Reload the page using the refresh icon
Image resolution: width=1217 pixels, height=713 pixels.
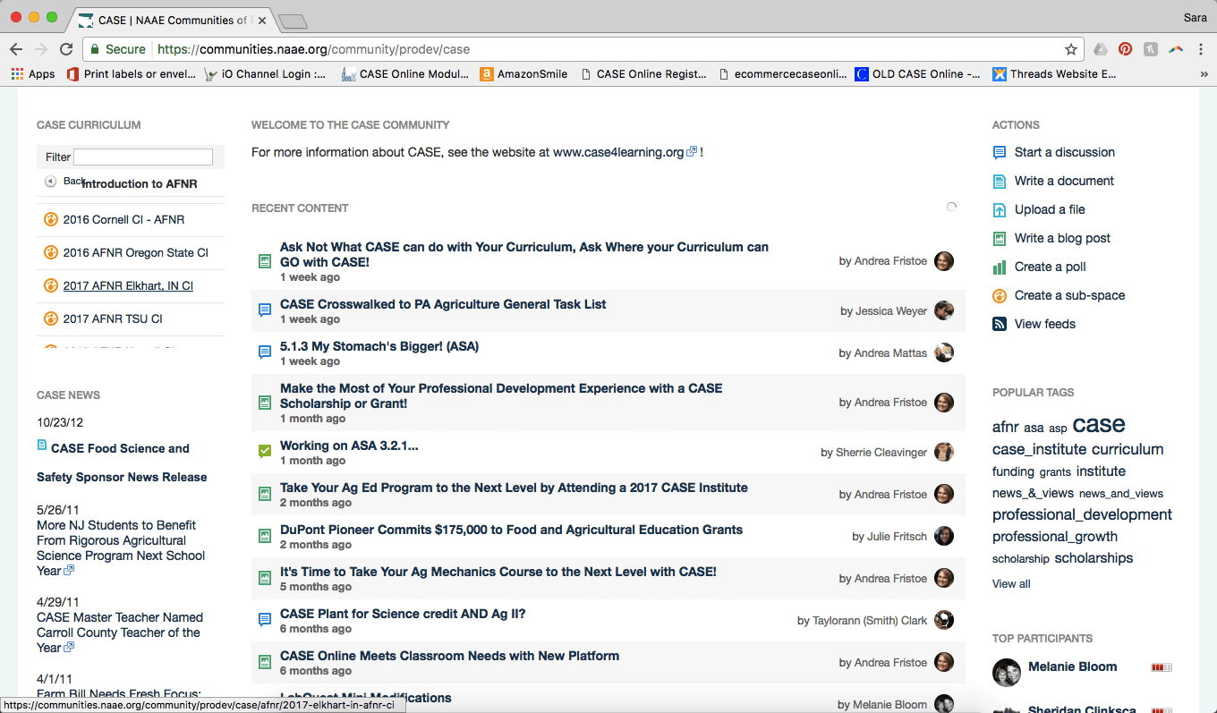point(66,49)
